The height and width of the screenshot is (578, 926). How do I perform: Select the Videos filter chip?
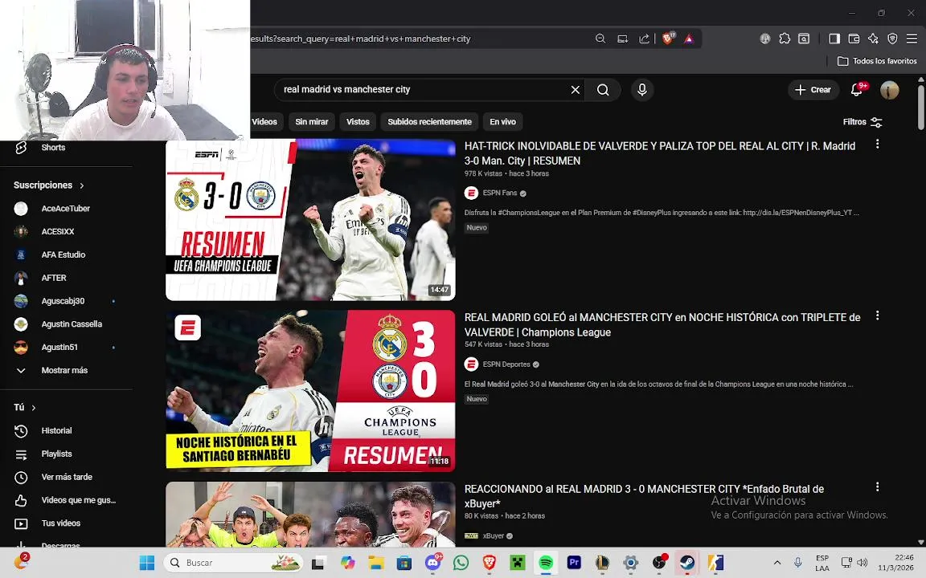pos(264,121)
